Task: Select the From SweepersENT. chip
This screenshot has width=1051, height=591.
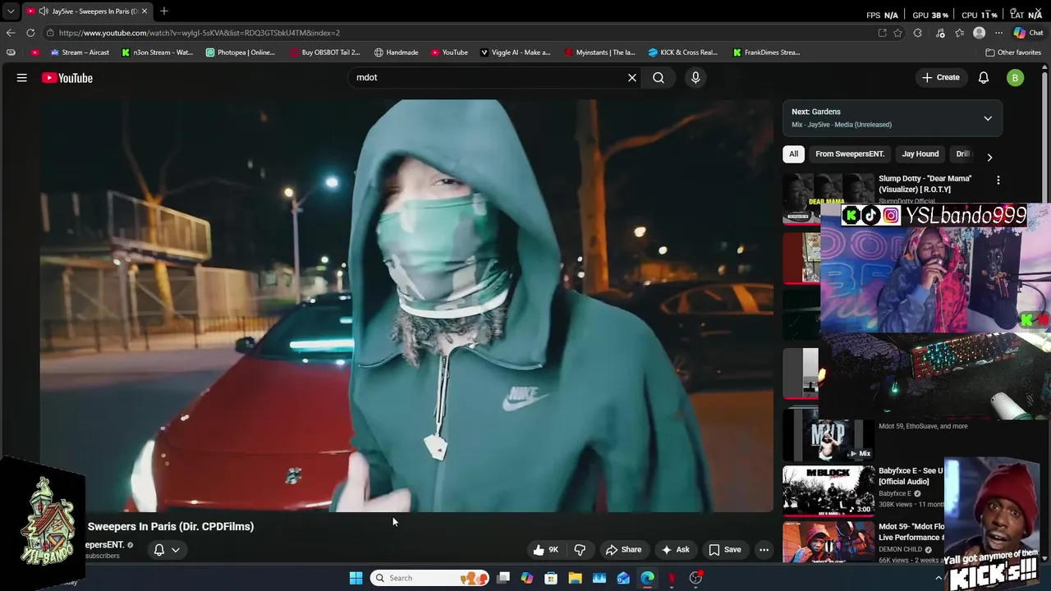Action: click(849, 153)
